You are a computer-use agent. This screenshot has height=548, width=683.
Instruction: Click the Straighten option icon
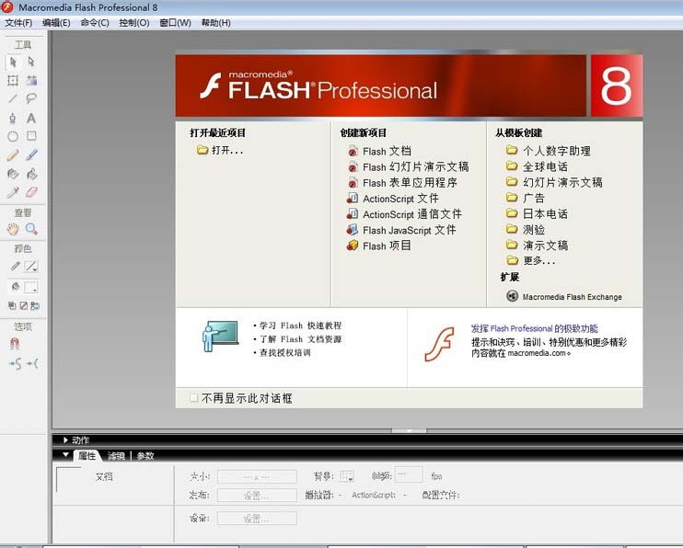(x=32, y=363)
